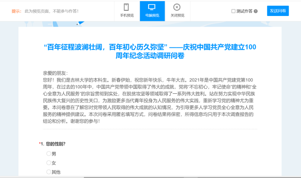This screenshot has width=301, height=178.
Task: Select the 男 radio button
Action: [49, 153]
